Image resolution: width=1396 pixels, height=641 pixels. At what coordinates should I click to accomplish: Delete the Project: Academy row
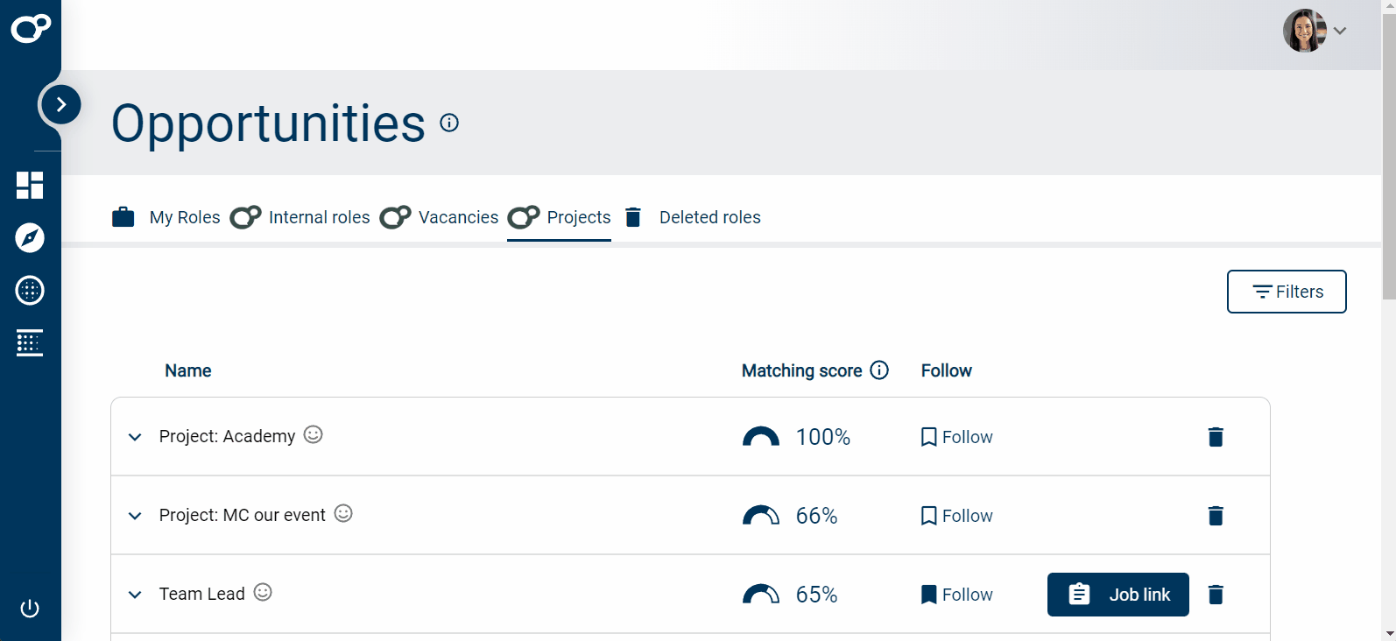pyautogui.click(x=1216, y=437)
